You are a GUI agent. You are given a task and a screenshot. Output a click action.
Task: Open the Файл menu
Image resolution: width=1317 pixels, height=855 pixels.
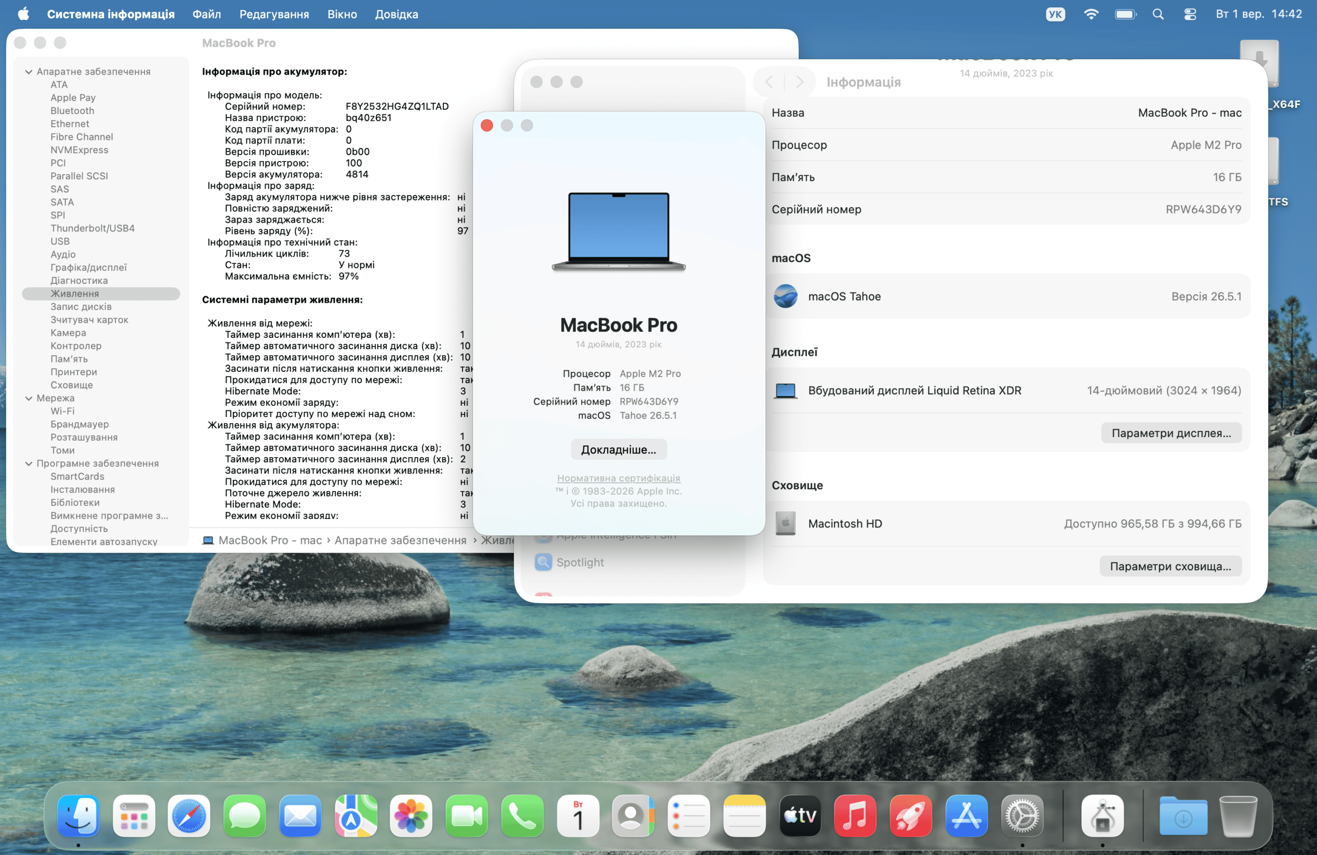coord(206,14)
